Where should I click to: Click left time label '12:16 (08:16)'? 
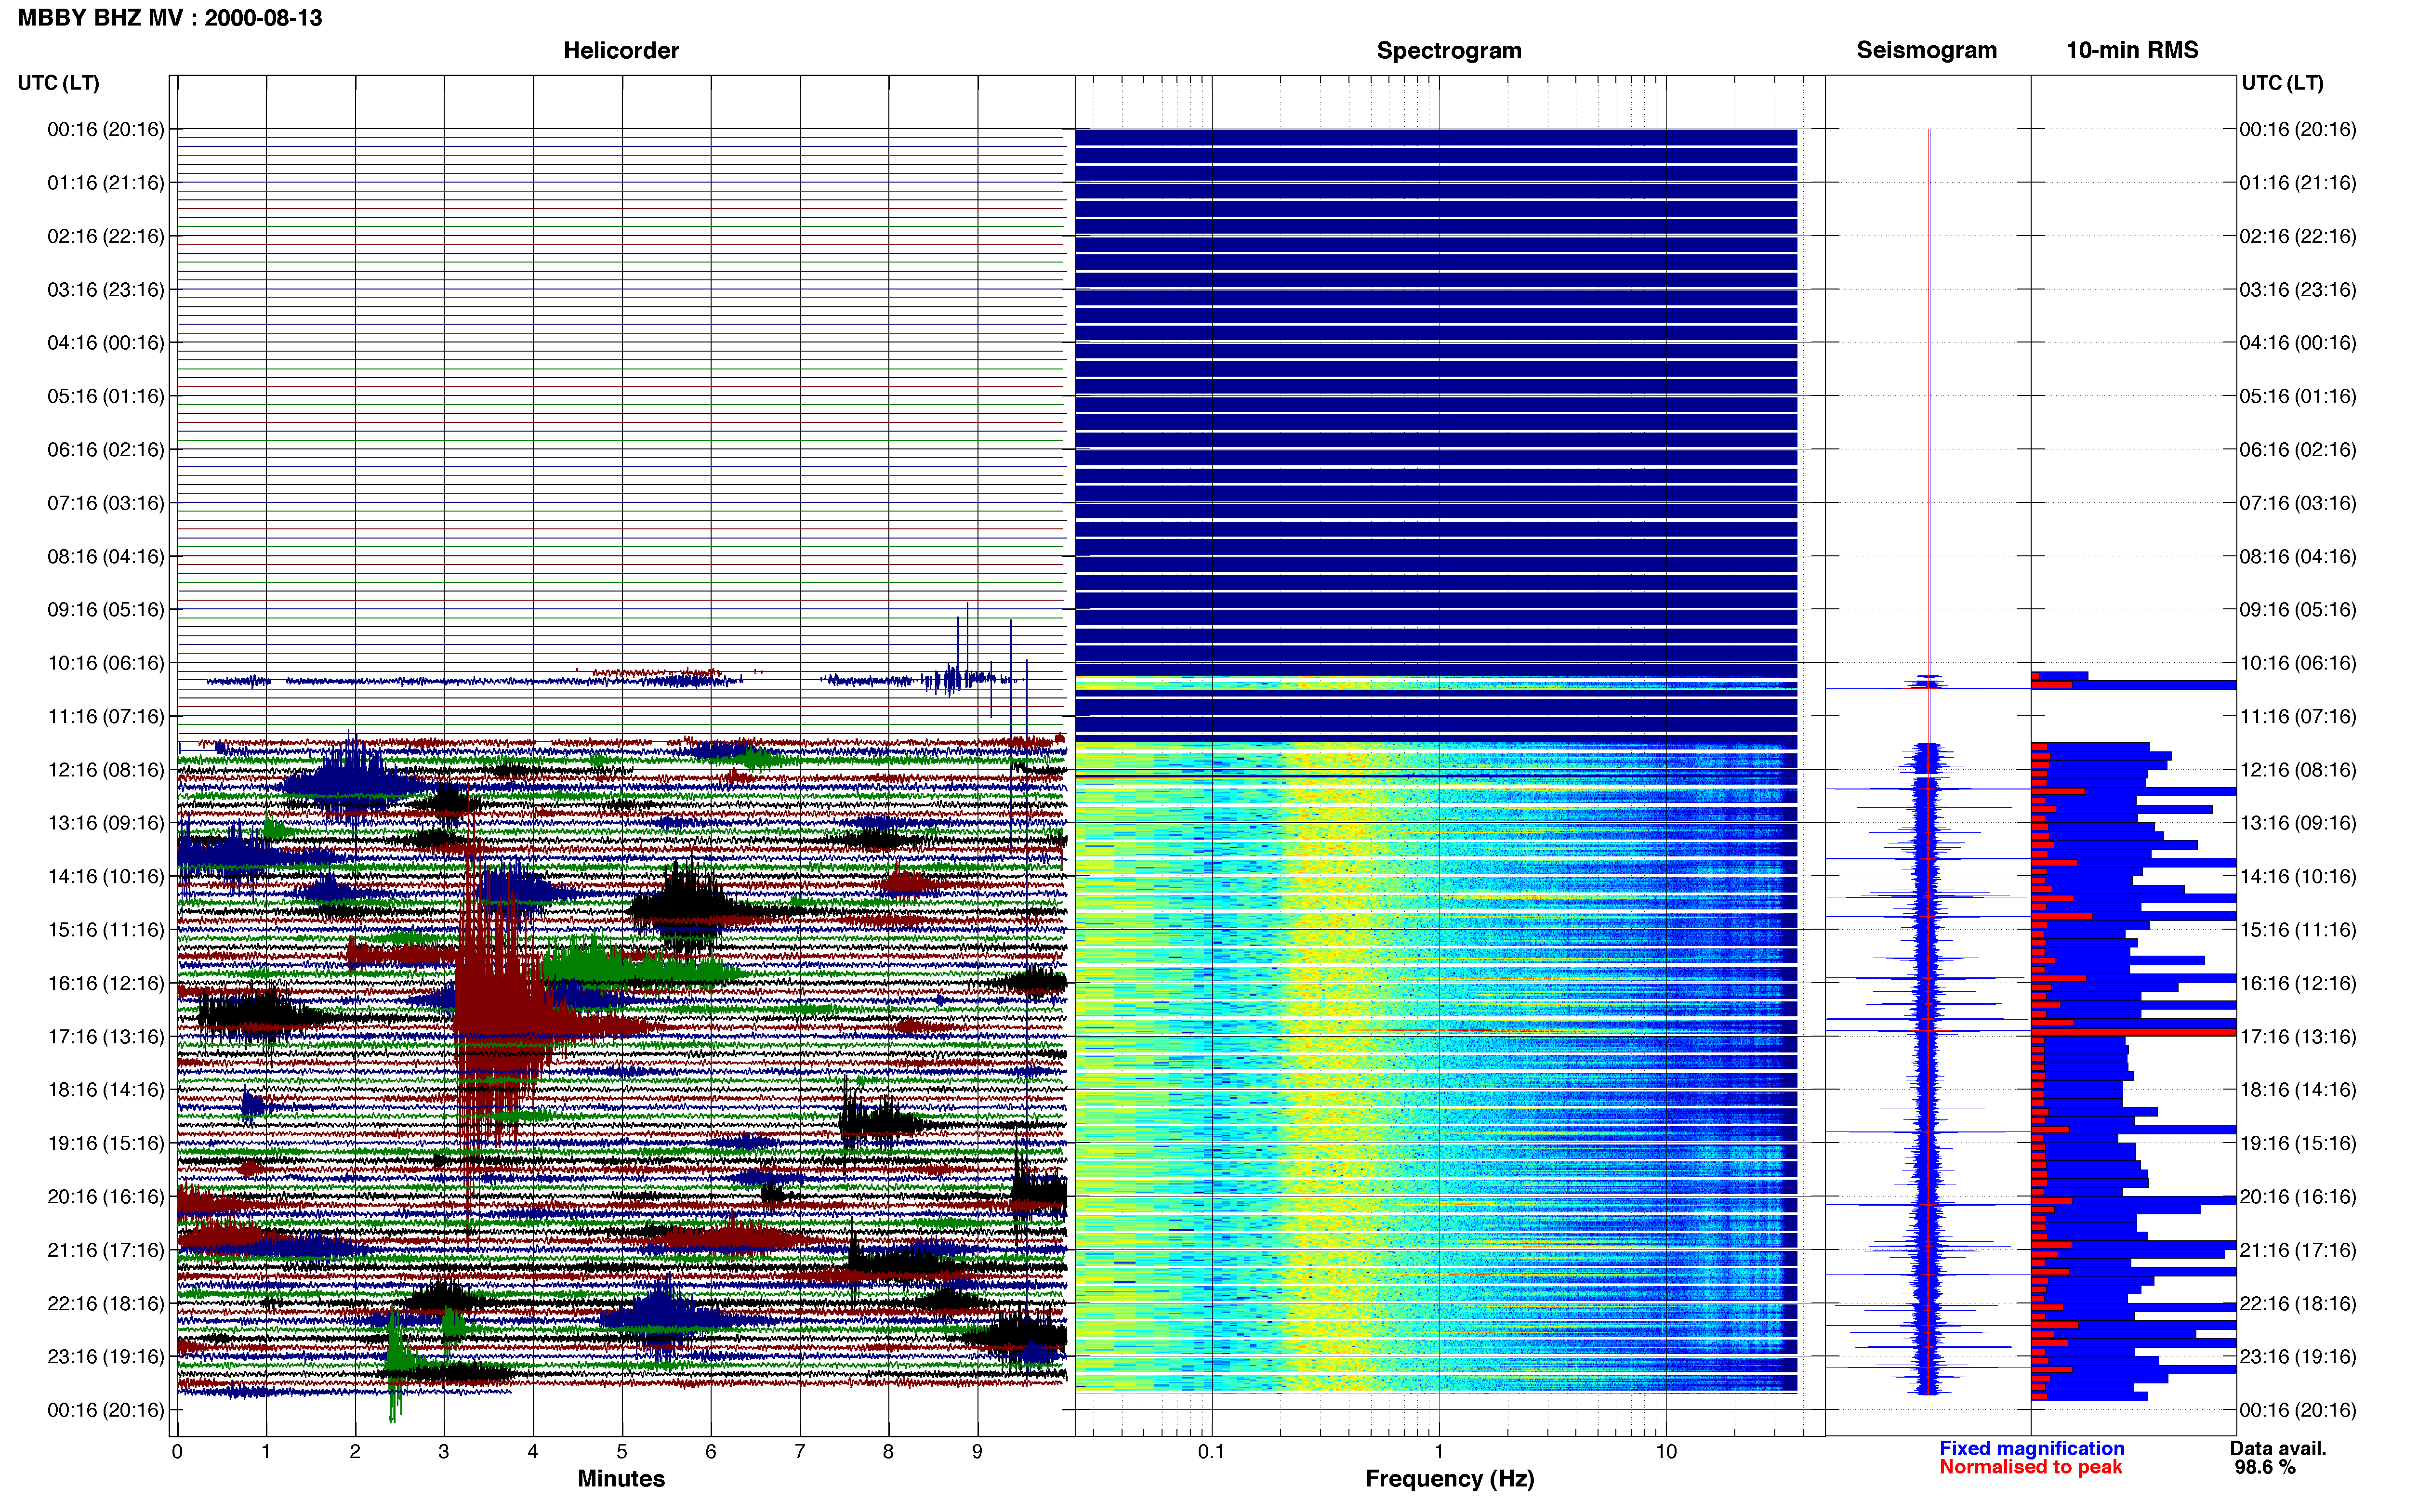coord(106,770)
